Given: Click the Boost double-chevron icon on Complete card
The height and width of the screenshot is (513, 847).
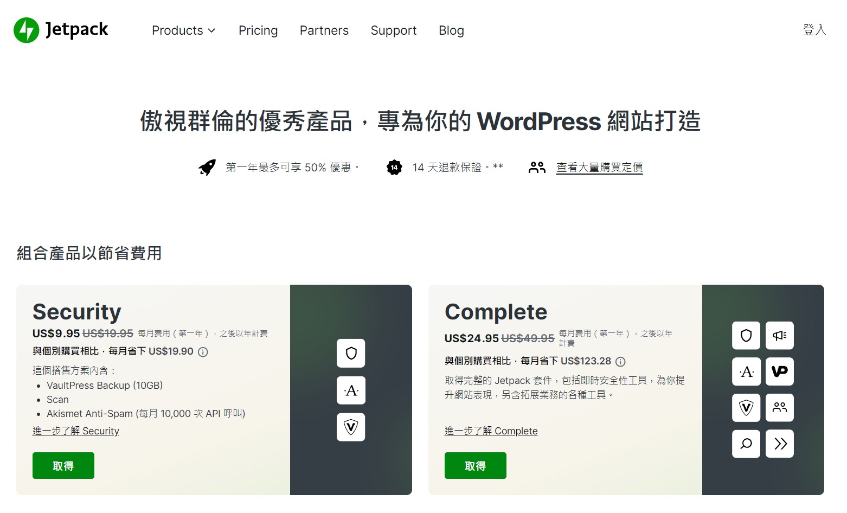Looking at the screenshot, I should 779,444.
